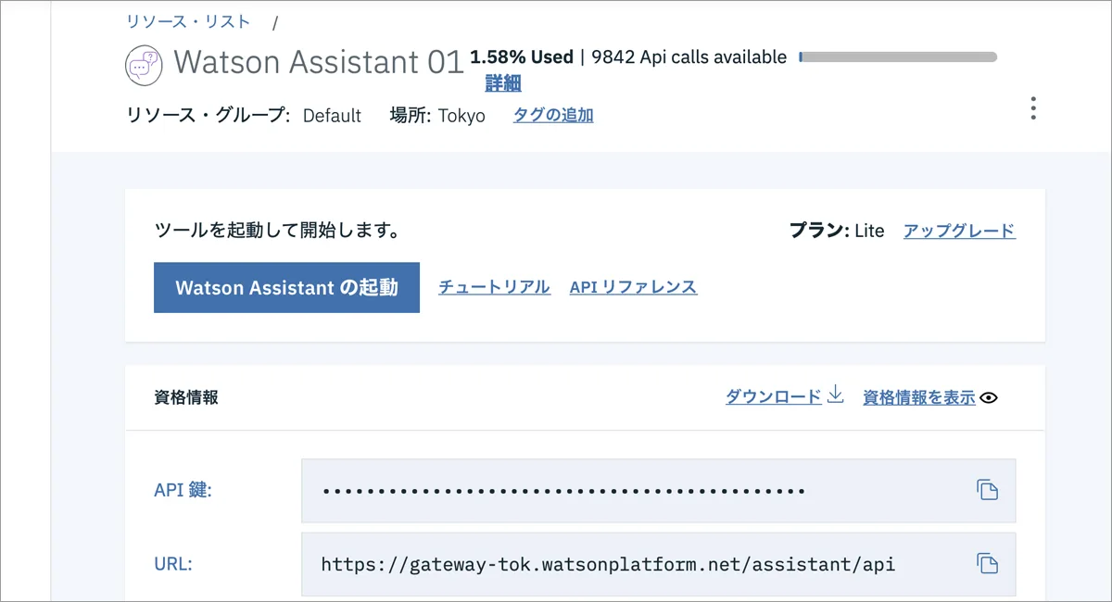This screenshot has width=1112, height=602.
Task: Click the リソース・グループ: Default text
Action: coord(244,116)
